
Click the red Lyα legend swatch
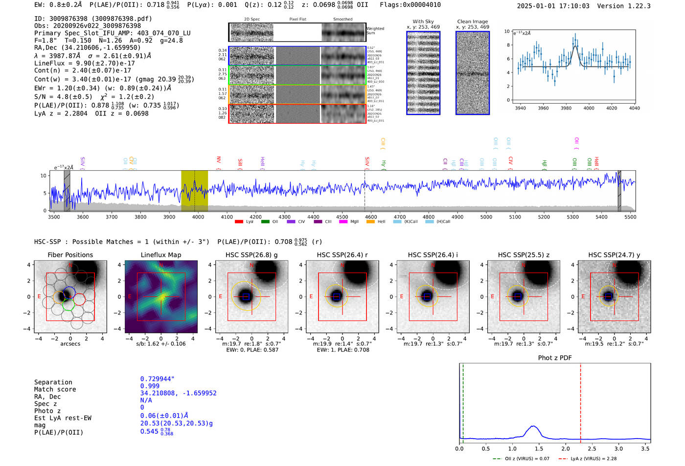tap(239, 222)
